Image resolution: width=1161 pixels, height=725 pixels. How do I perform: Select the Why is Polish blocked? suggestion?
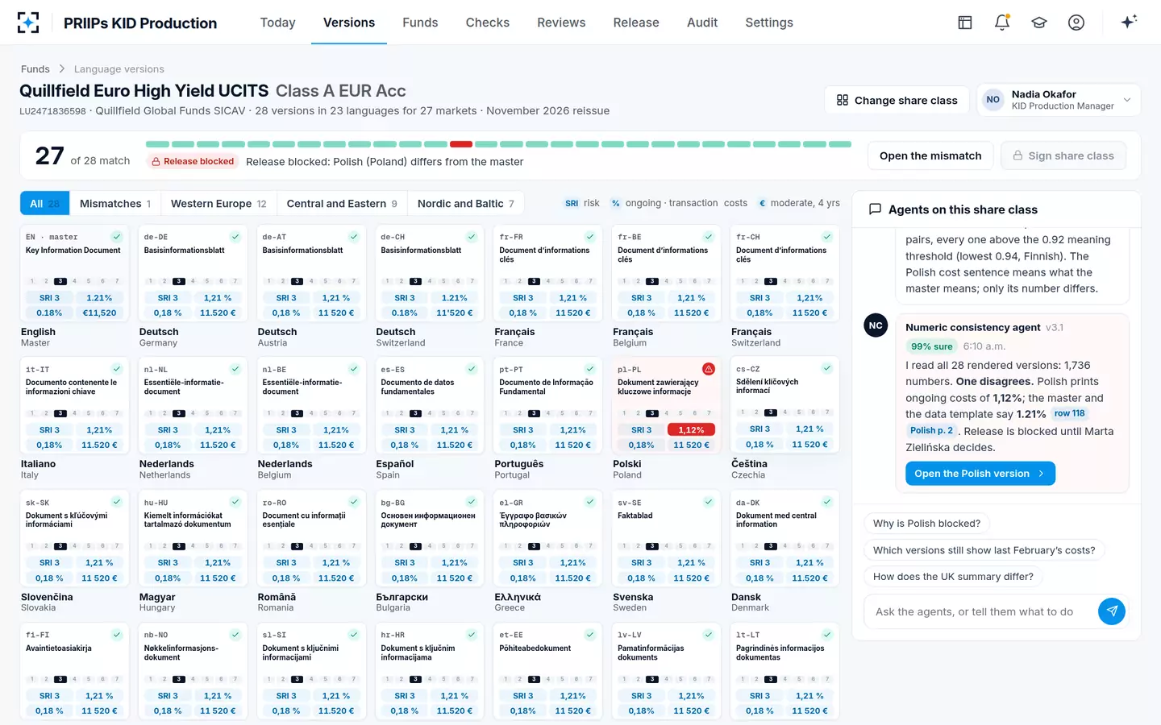point(926,524)
